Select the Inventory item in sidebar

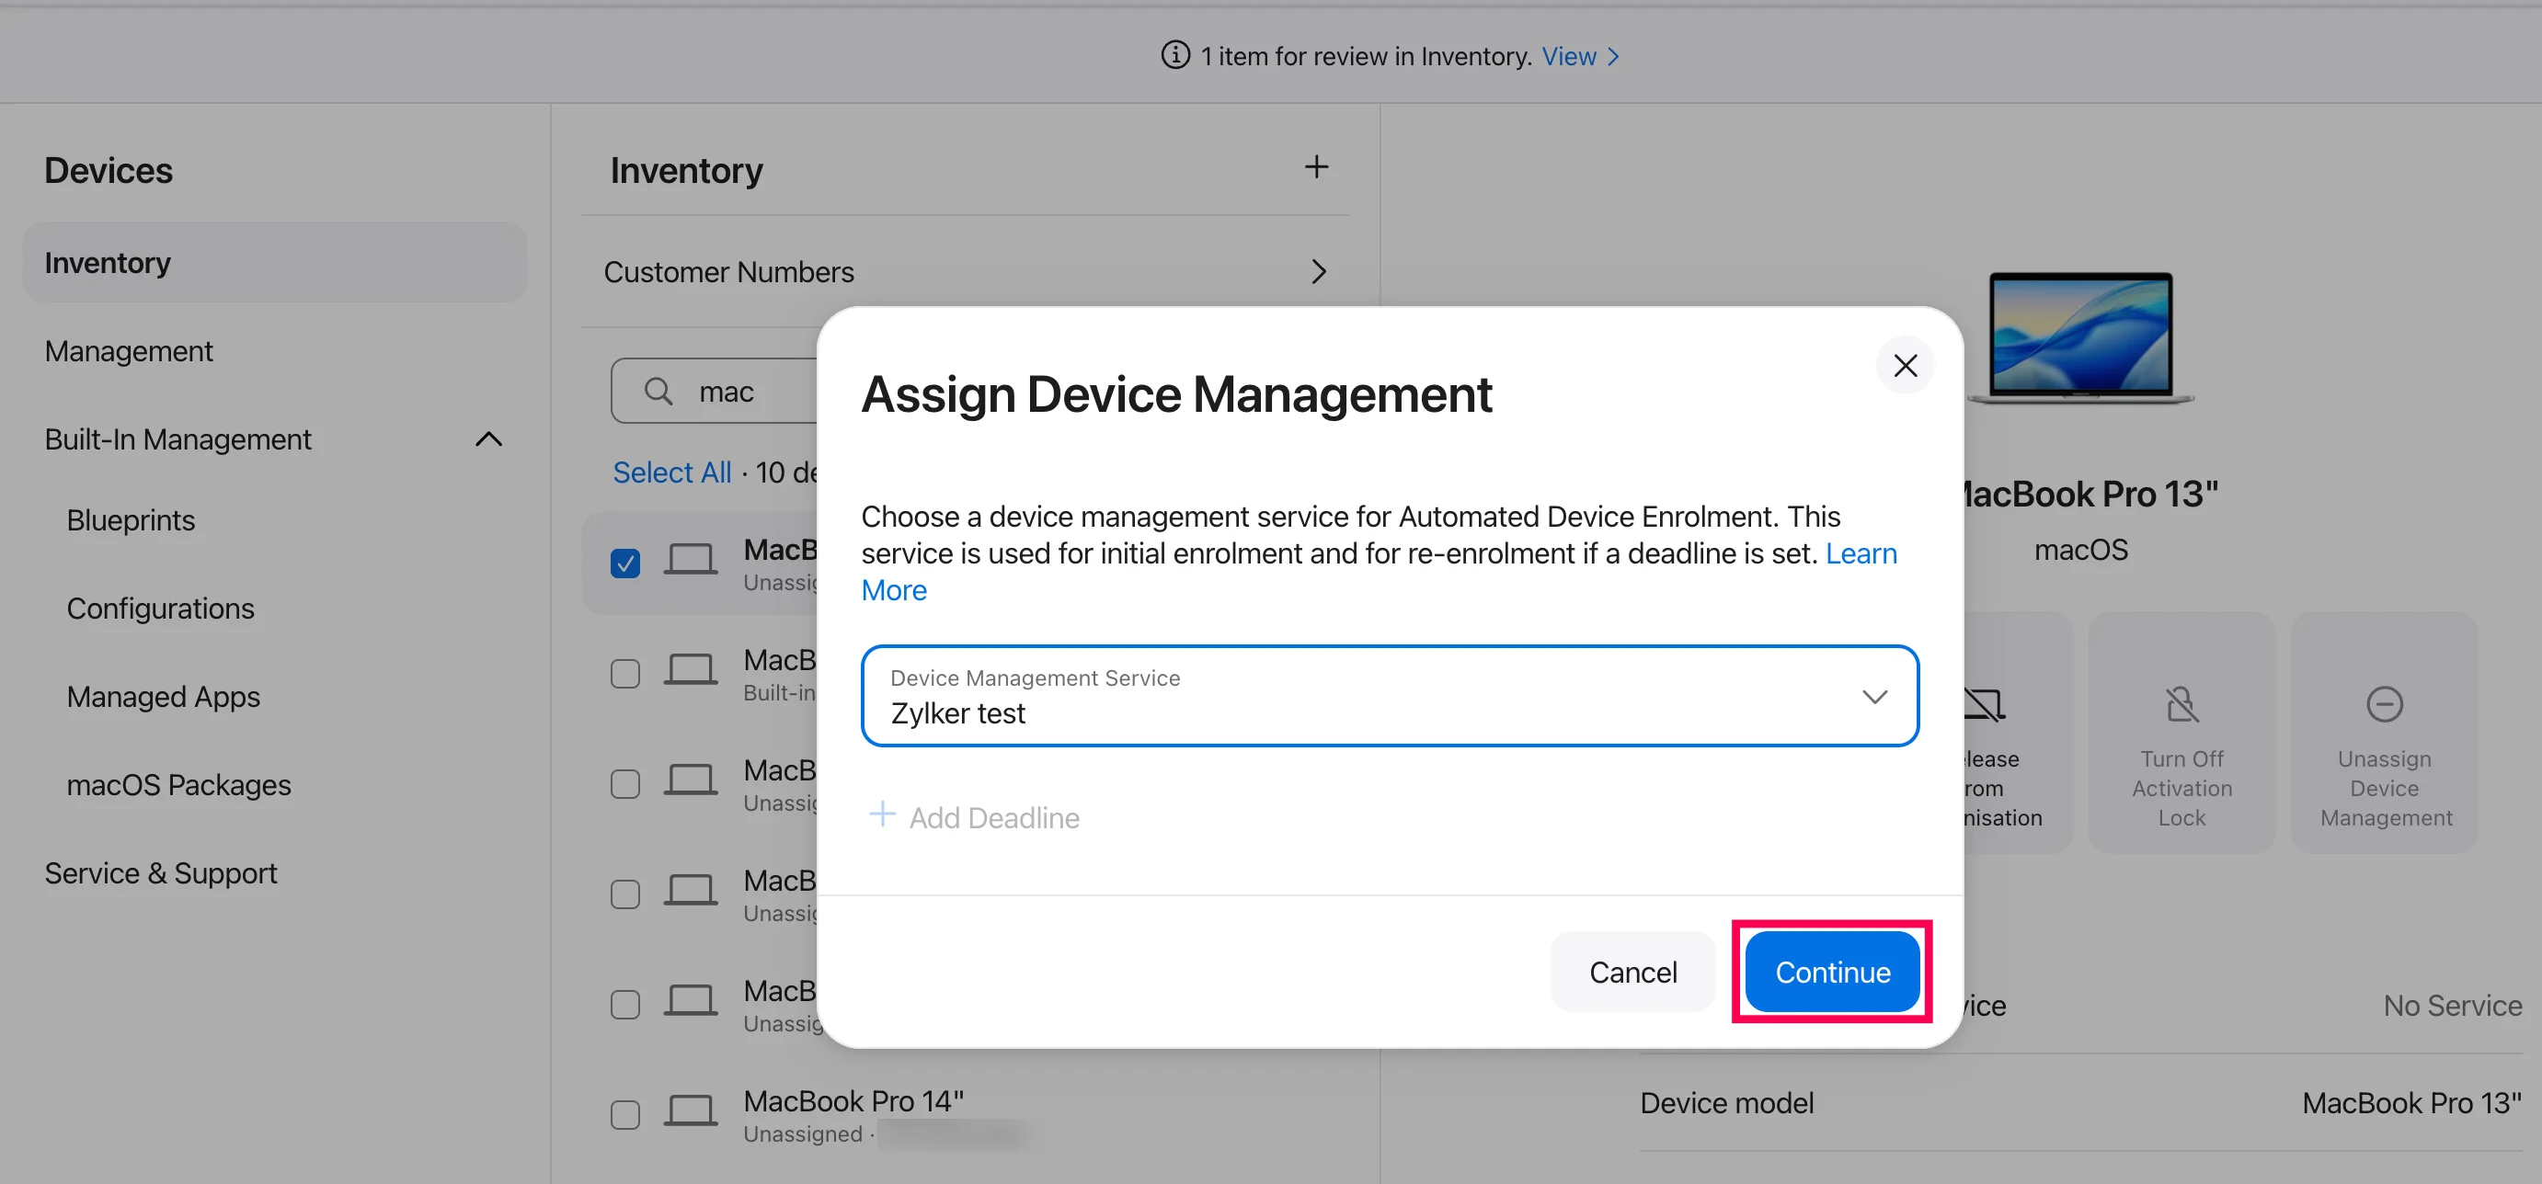pyautogui.click(x=274, y=263)
